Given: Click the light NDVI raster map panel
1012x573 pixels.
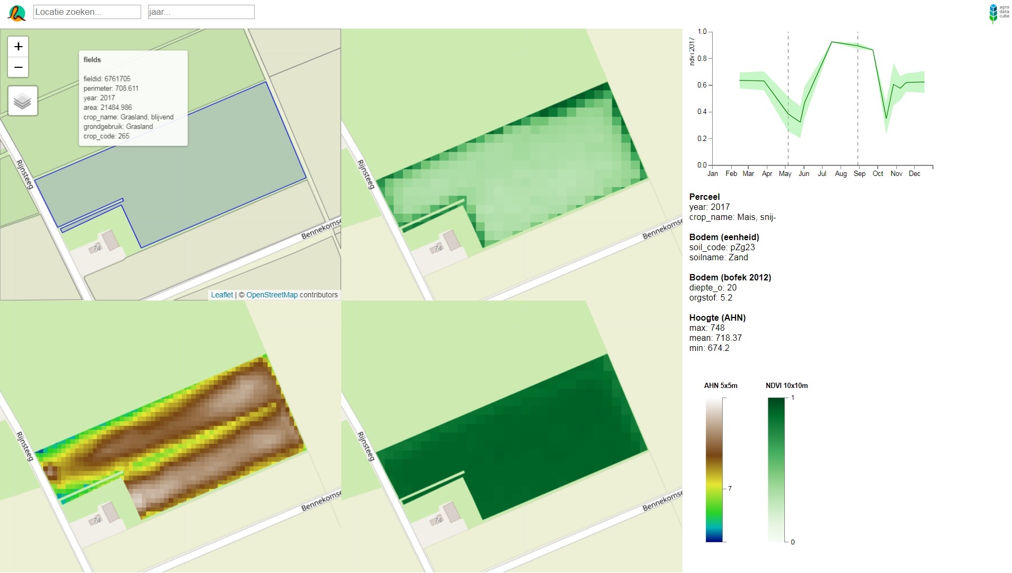Looking at the screenshot, I should click(x=512, y=164).
